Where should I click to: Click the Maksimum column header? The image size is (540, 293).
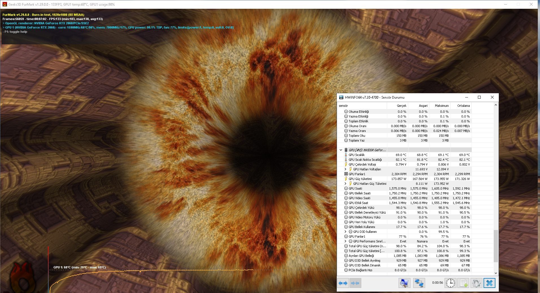coord(440,106)
